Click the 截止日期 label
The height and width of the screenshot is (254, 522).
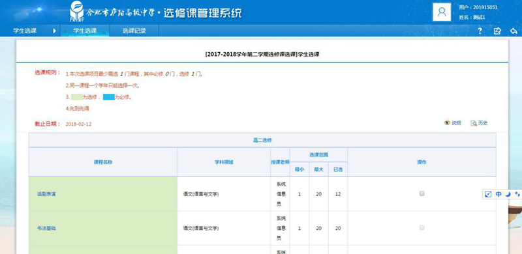(x=48, y=124)
